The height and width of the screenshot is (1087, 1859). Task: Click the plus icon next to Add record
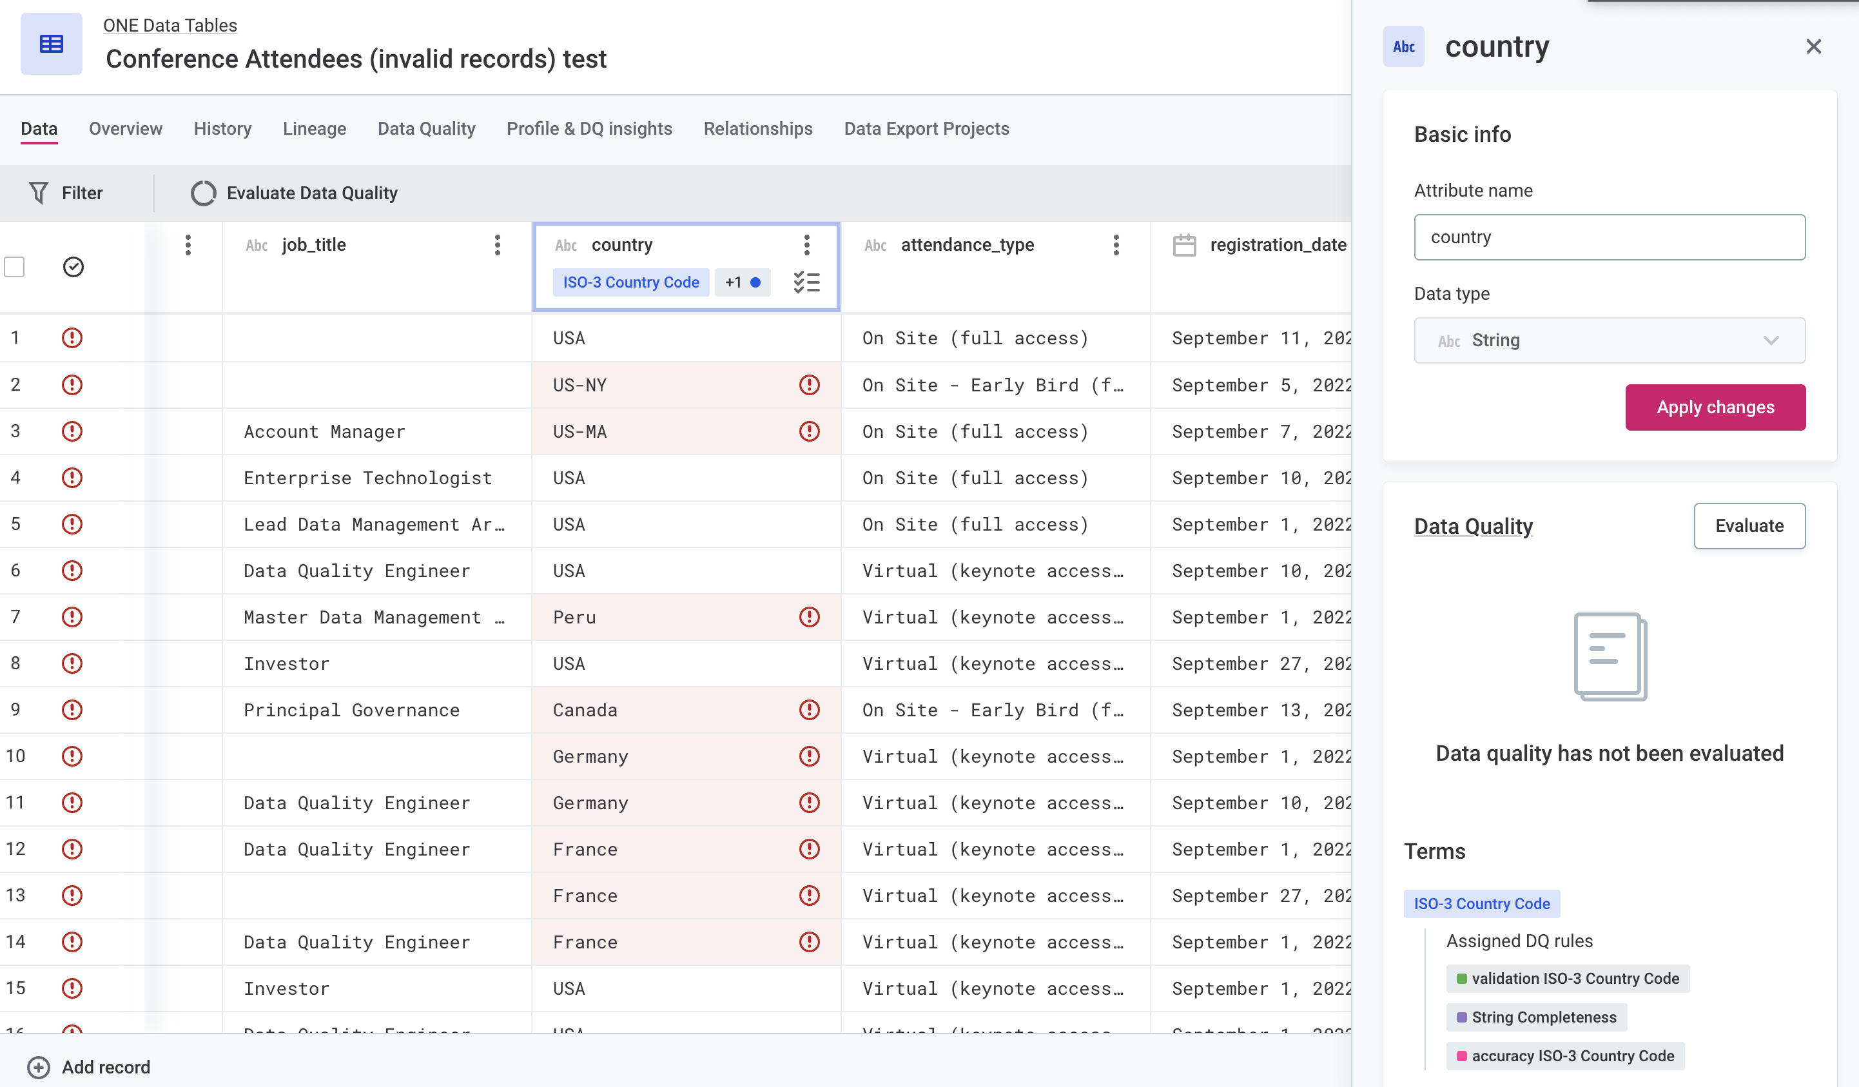[x=39, y=1067]
